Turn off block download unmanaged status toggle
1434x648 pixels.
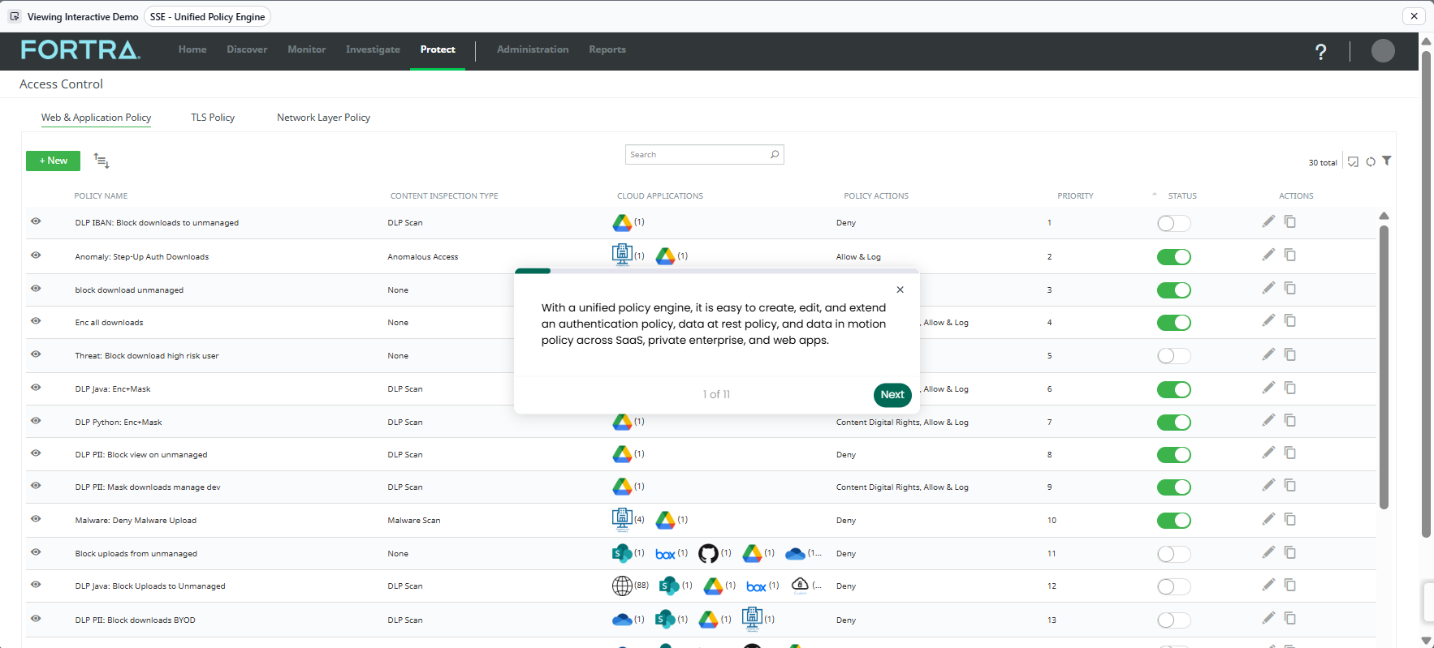coord(1174,290)
